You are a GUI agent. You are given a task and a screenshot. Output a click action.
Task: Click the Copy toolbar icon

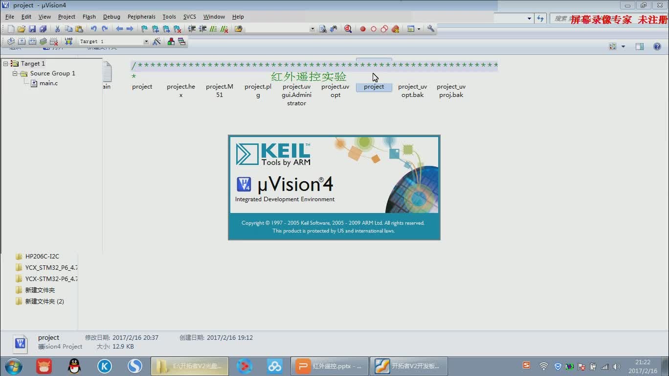[x=68, y=29]
